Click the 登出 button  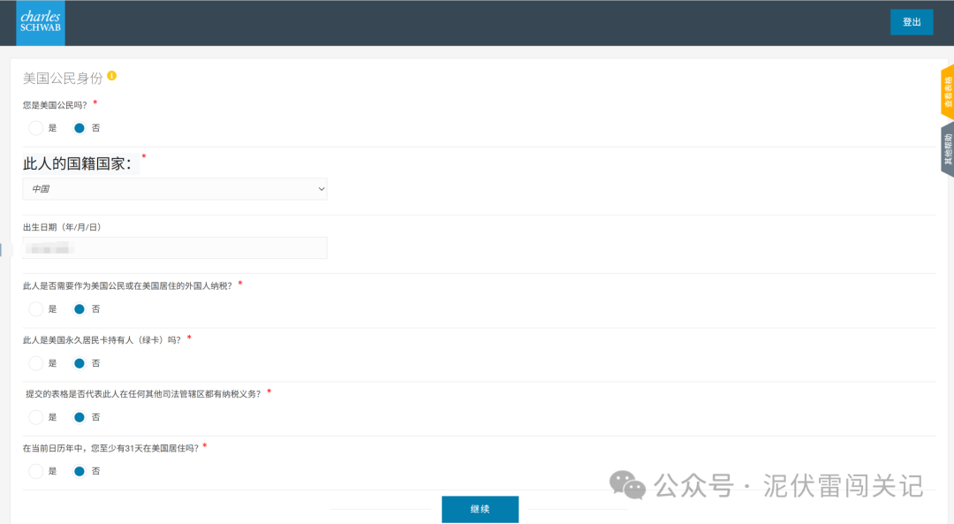point(912,22)
